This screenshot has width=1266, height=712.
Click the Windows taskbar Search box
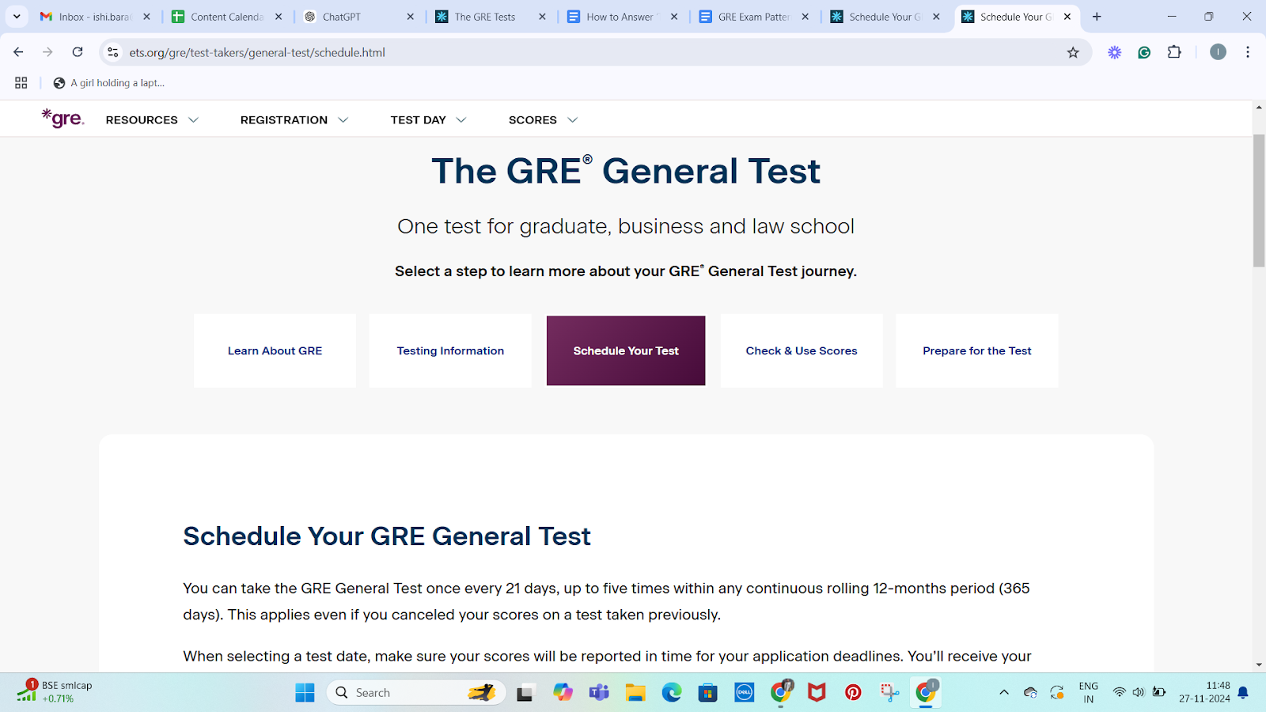point(416,693)
